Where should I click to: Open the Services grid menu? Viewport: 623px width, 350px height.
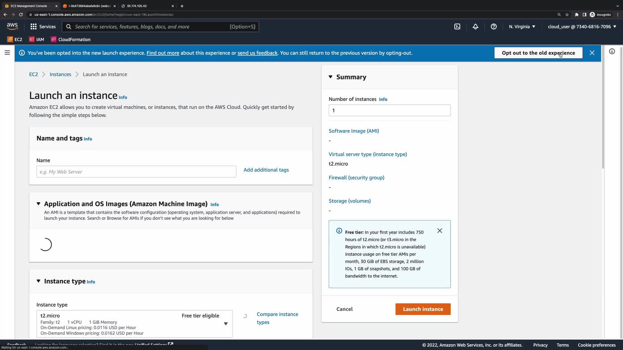click(43, 27)
